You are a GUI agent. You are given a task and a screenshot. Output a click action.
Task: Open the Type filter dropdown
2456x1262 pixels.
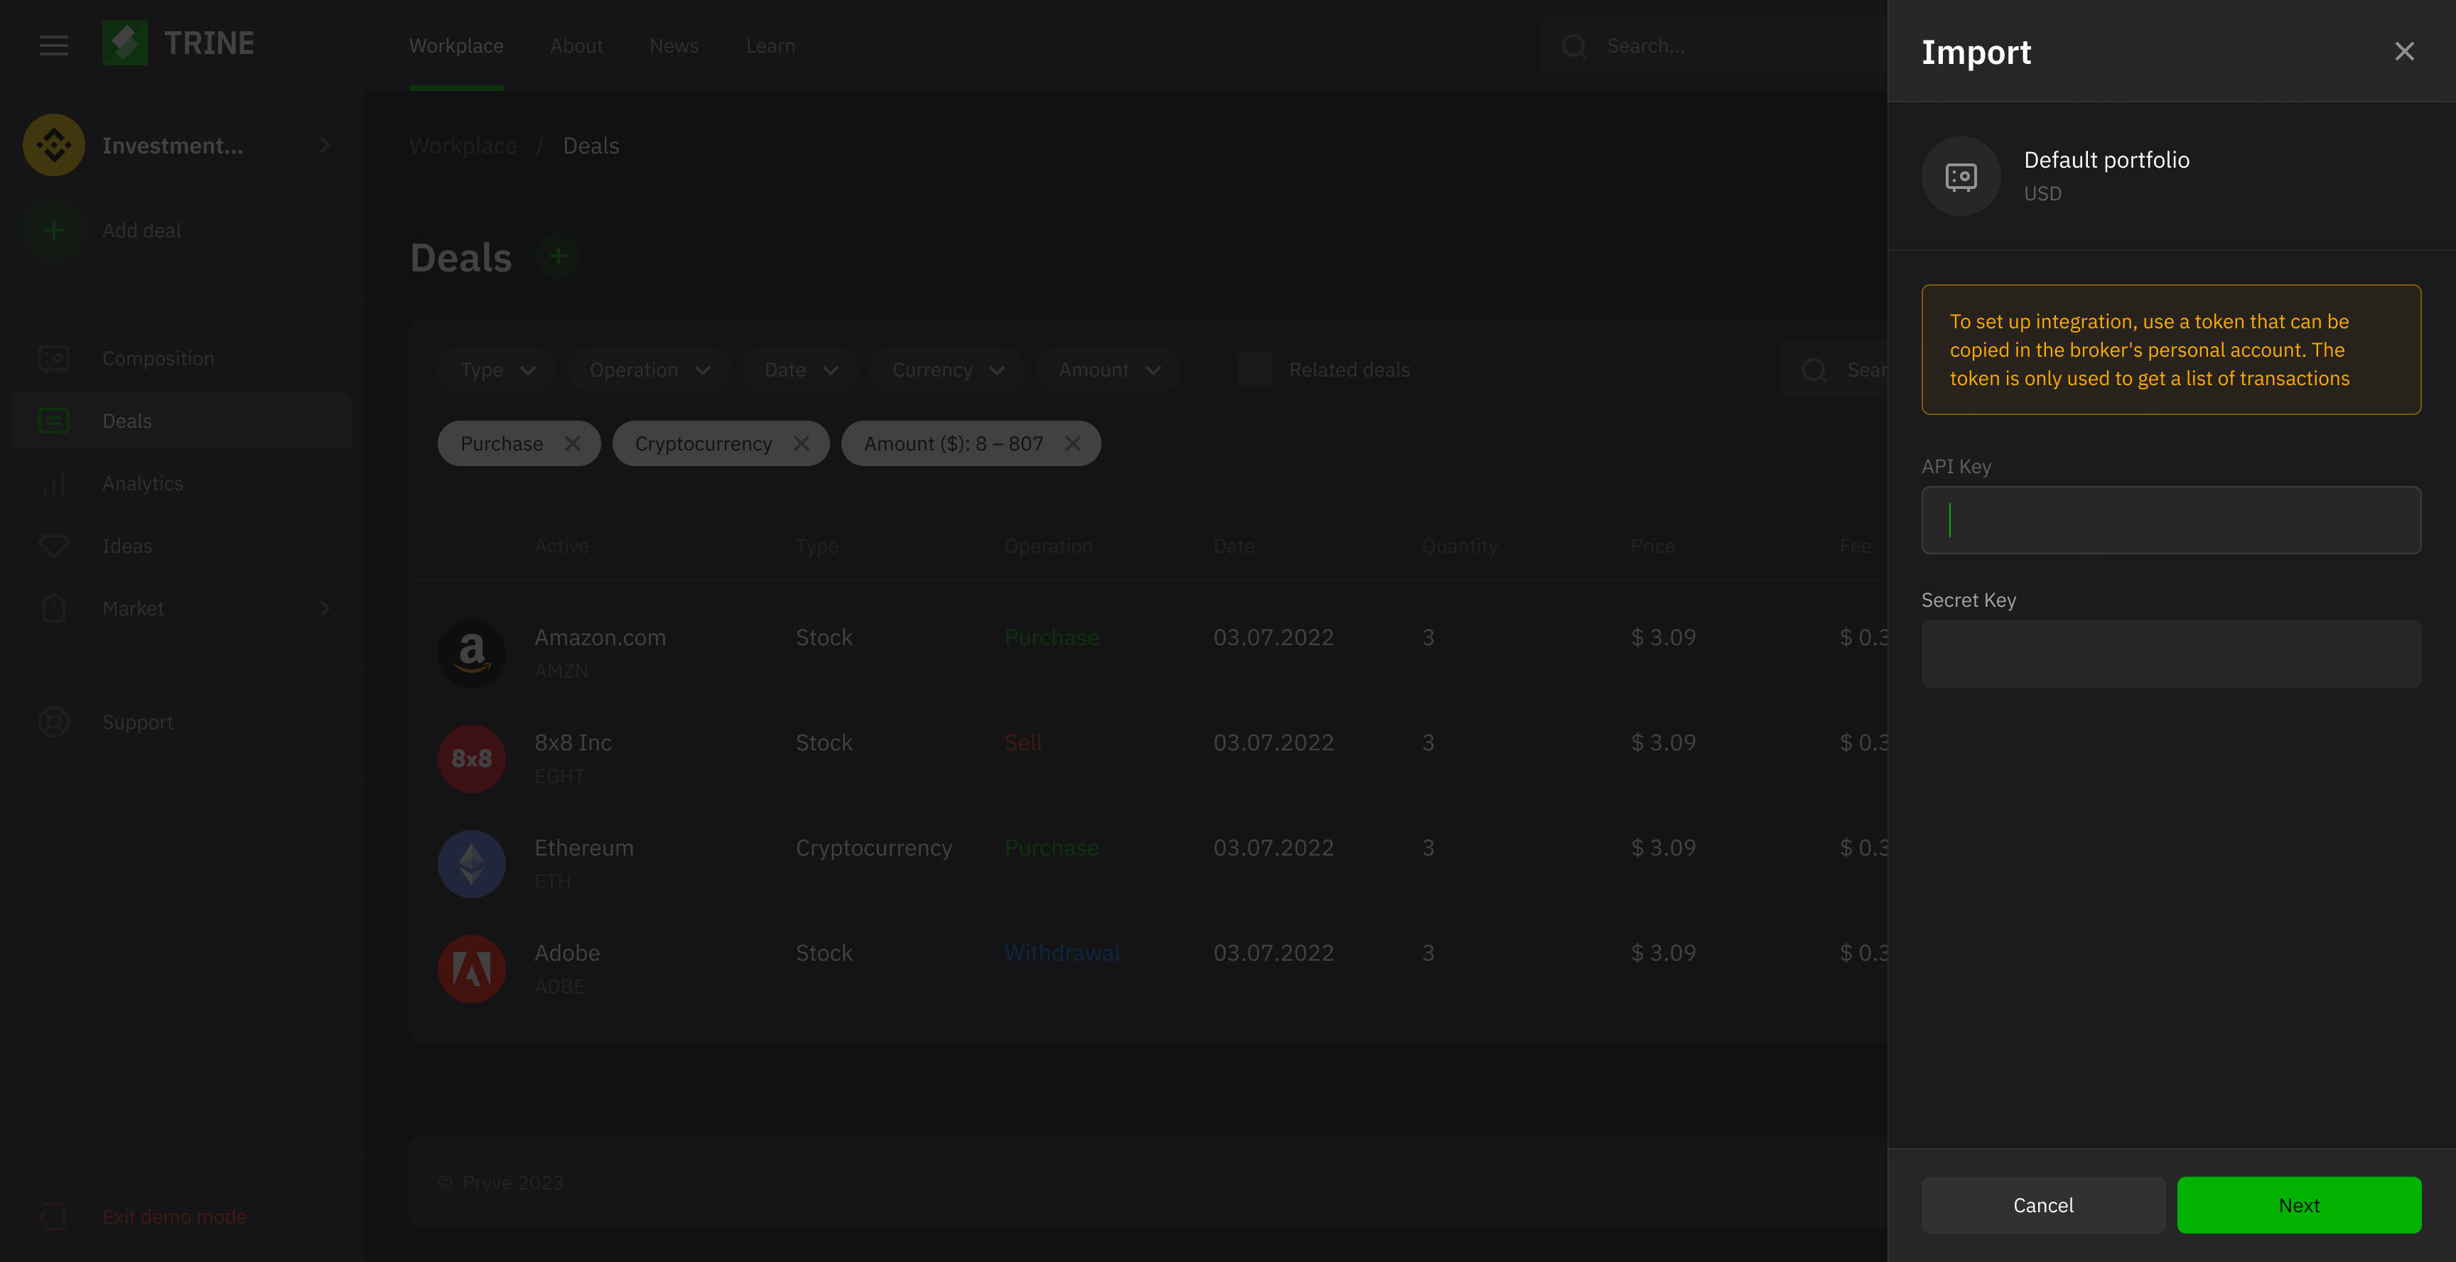pyautogui.click(x=497, y=370)
